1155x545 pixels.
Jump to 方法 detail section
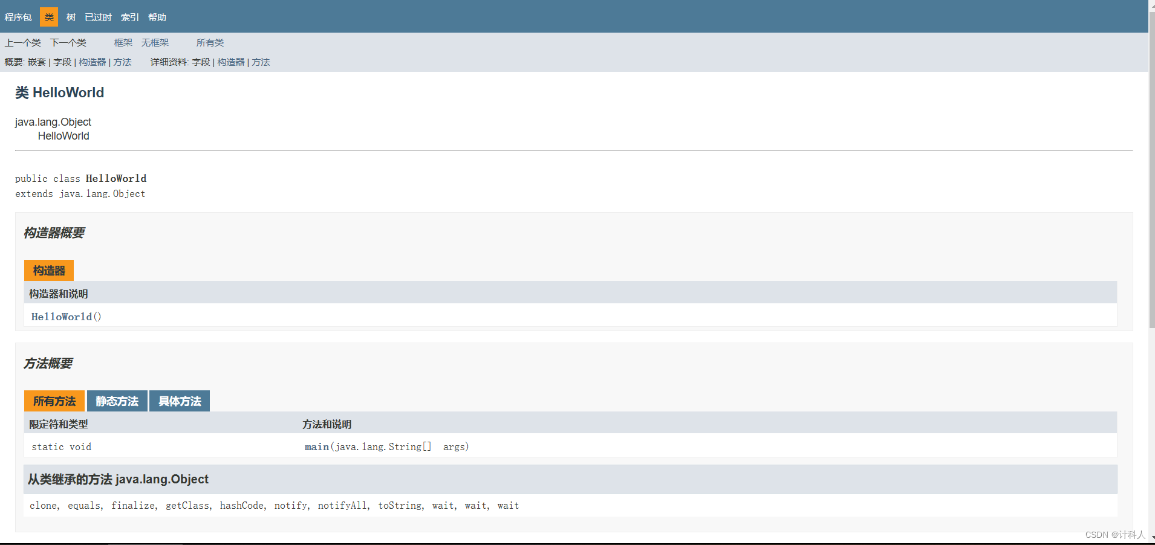pos(261,62)
